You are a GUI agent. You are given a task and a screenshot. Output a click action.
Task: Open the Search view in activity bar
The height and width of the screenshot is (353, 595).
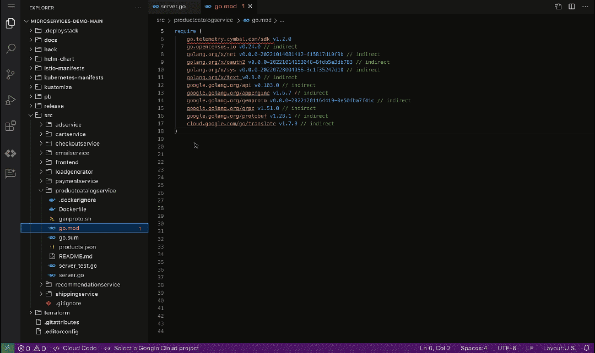point(10,48)
